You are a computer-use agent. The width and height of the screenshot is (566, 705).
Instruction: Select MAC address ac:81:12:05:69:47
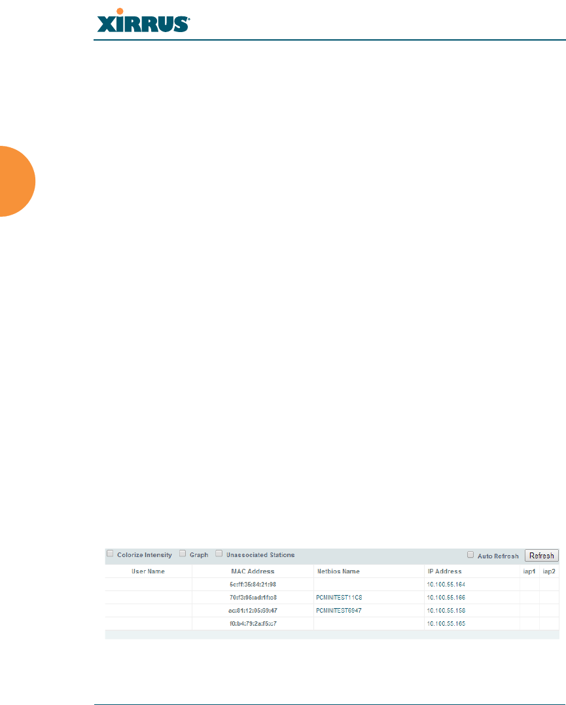pos(253,611)
